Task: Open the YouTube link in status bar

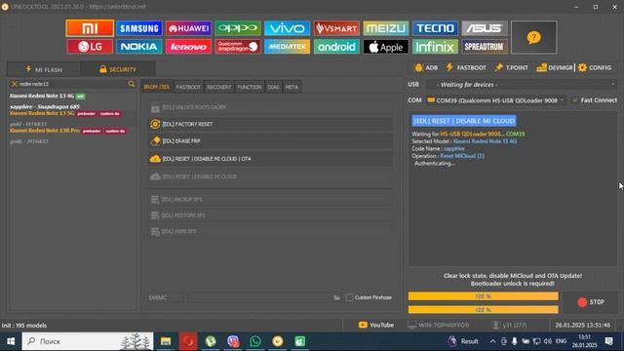Action: 376,325
